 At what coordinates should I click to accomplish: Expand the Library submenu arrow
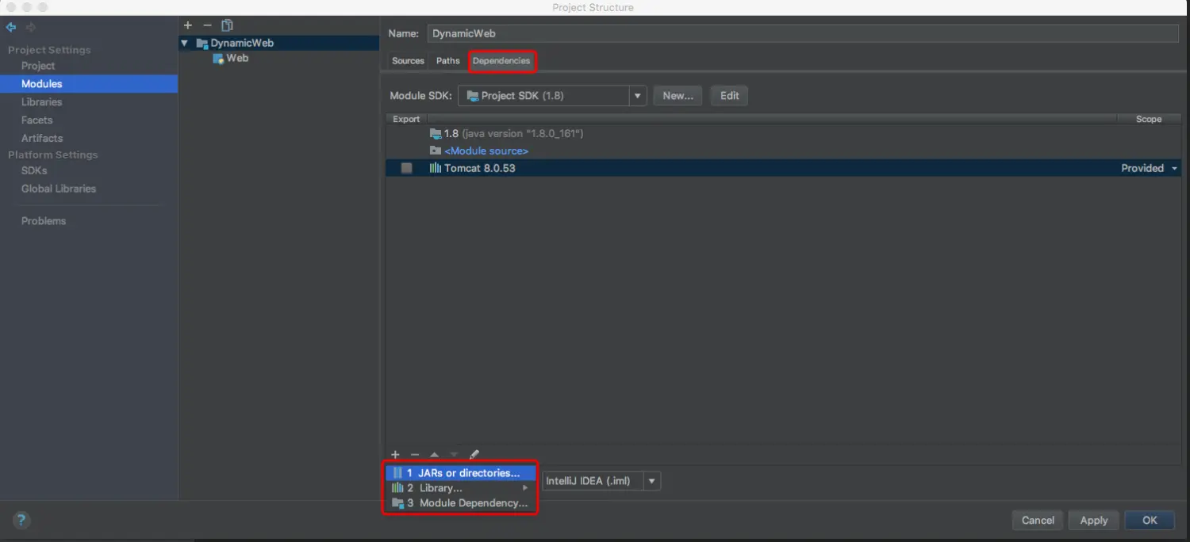[x=525, y=488]
